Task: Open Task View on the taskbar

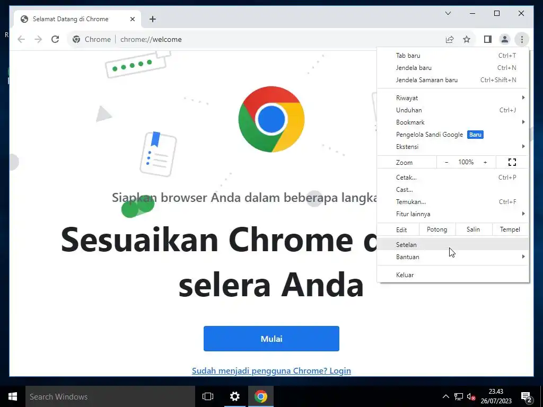Action: point(208,396)
